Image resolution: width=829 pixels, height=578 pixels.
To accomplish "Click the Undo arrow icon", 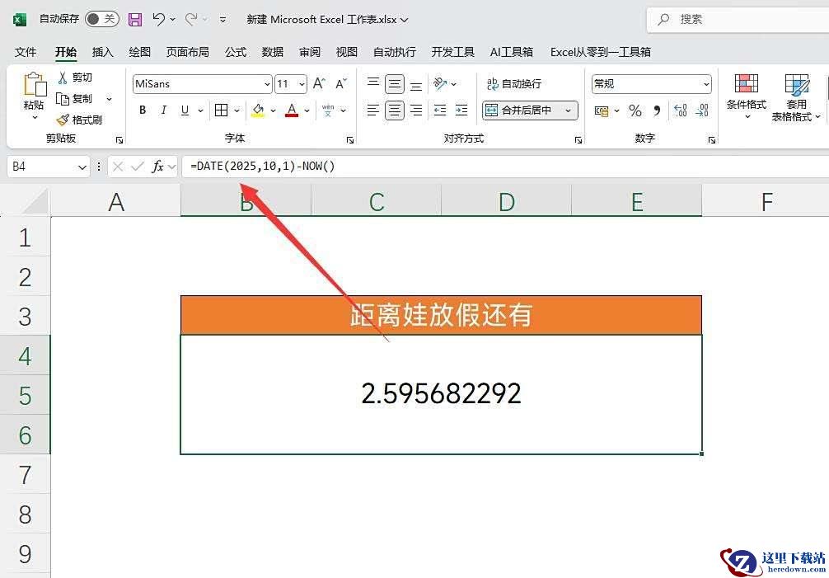I will point(159,19).
